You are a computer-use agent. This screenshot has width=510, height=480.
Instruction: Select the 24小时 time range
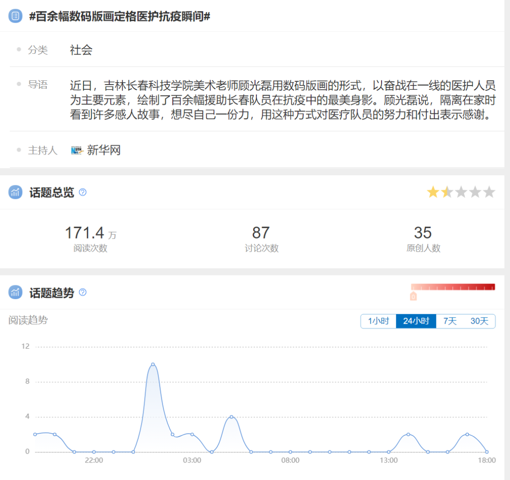416,321
